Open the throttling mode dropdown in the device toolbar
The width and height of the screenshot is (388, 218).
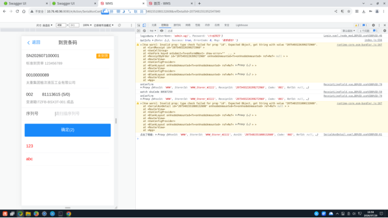[x=103, y=25]
